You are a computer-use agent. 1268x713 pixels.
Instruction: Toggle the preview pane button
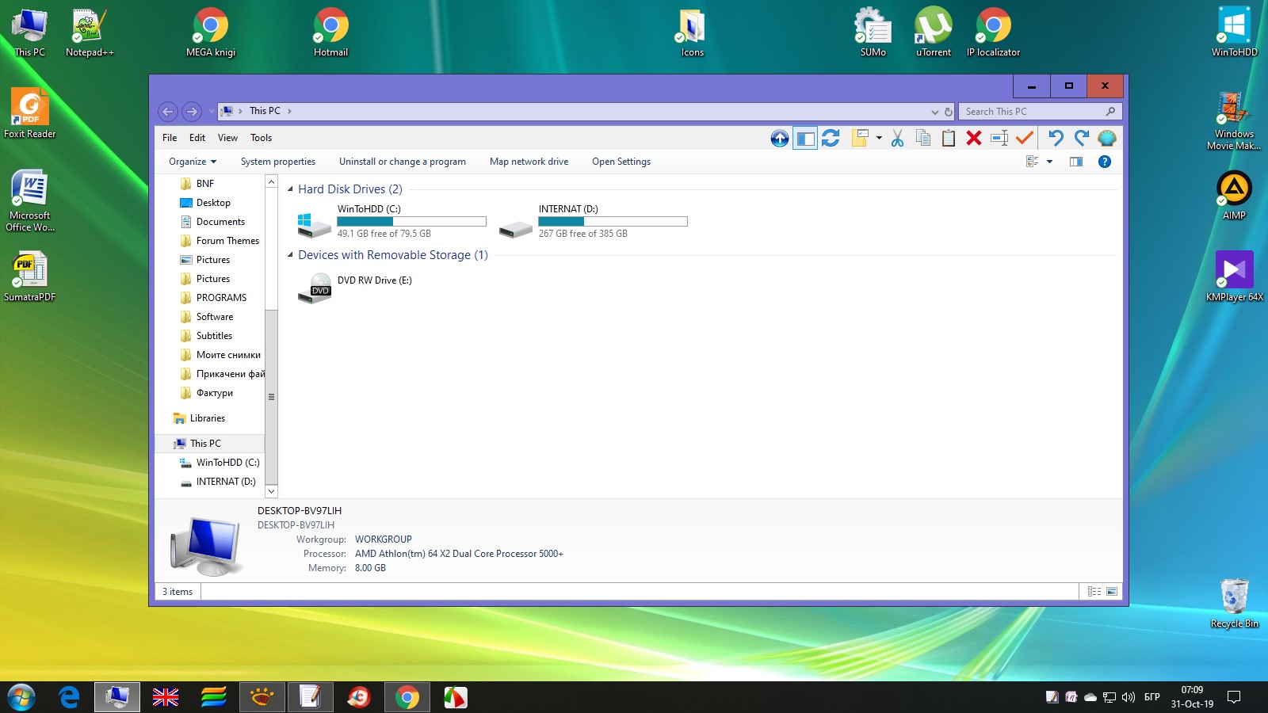[x=1076, y=162]
